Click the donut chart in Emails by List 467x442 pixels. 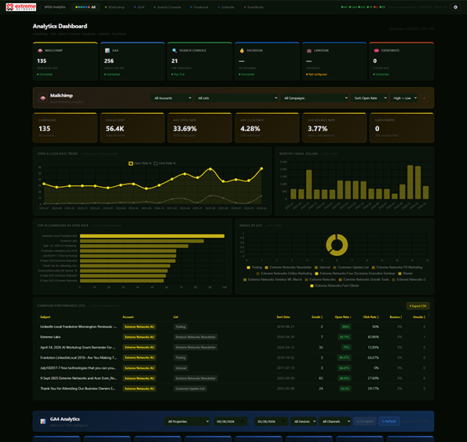click(x=337, y=245)
